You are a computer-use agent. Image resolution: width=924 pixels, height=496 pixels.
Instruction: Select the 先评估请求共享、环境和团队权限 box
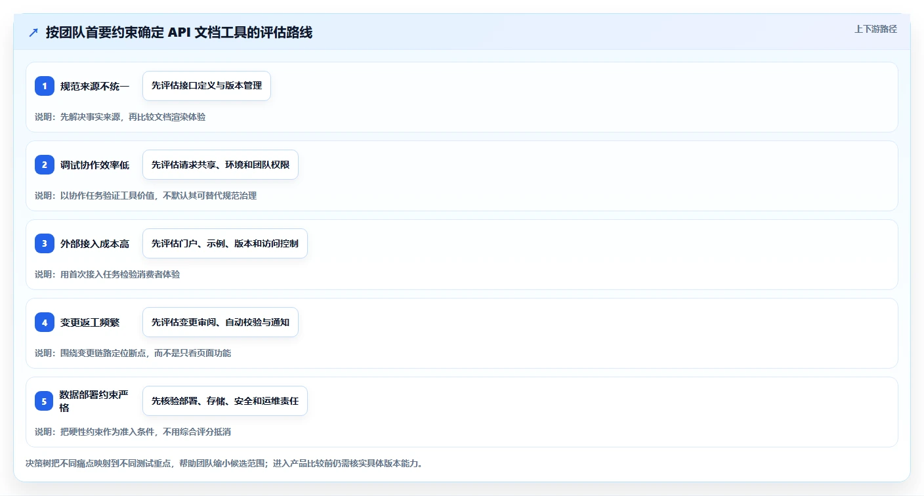pyautogui.click(x=220, y=165)
